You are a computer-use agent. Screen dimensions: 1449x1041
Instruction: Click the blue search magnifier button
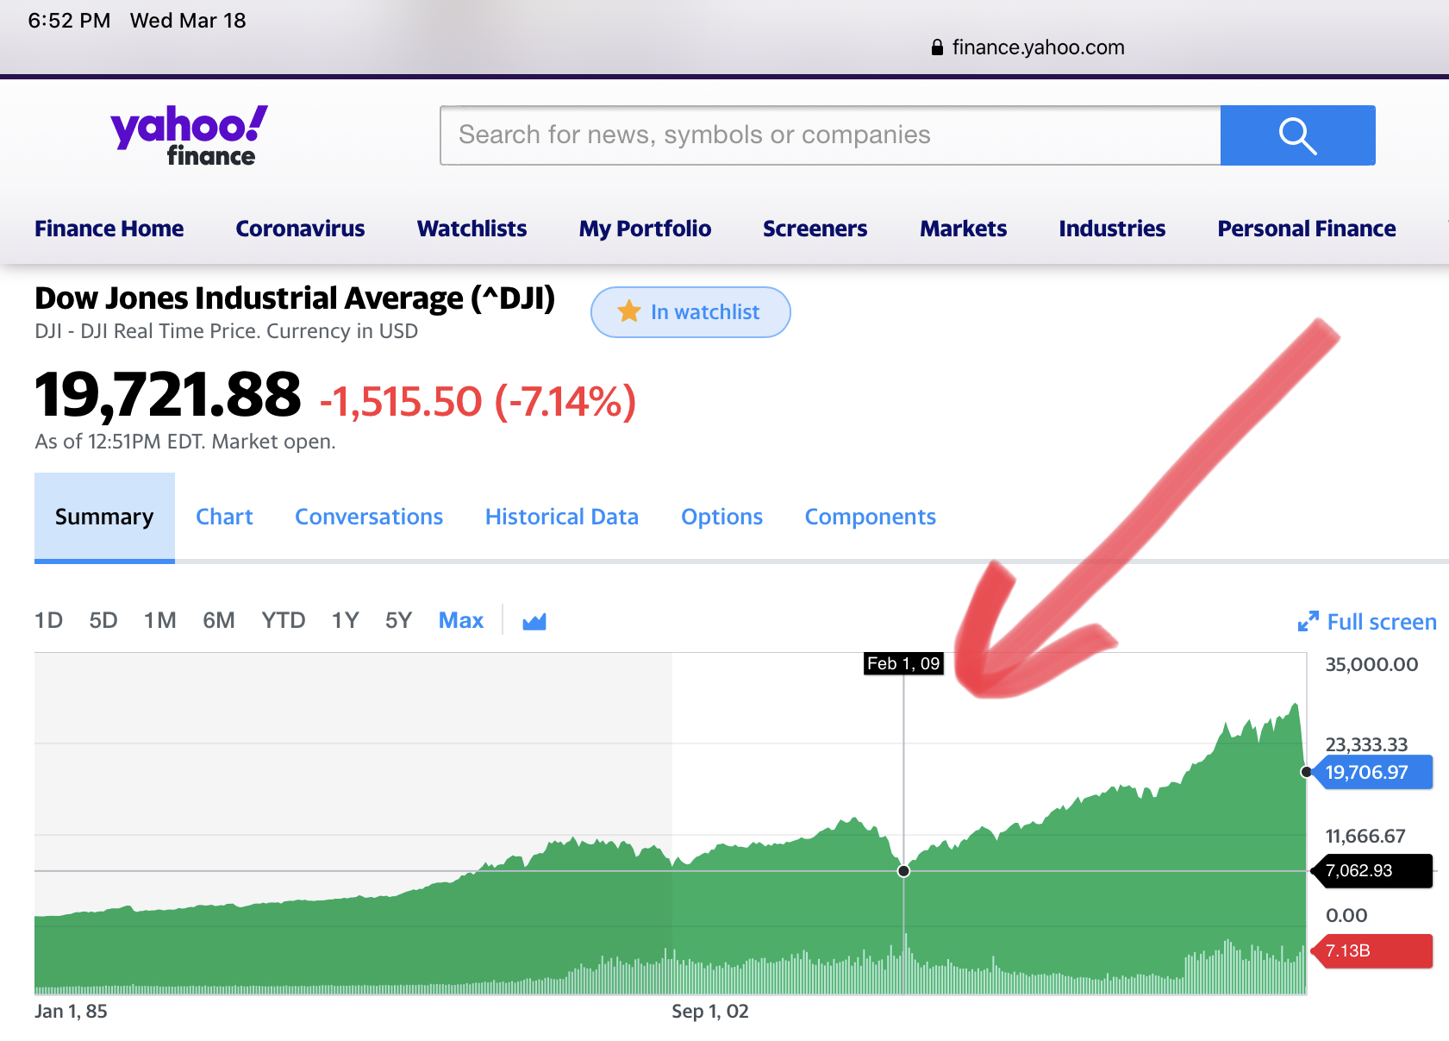point(1297,135)
